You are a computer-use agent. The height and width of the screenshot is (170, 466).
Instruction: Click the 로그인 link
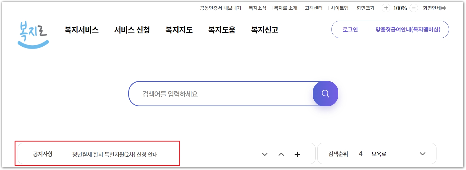point(350,29)
